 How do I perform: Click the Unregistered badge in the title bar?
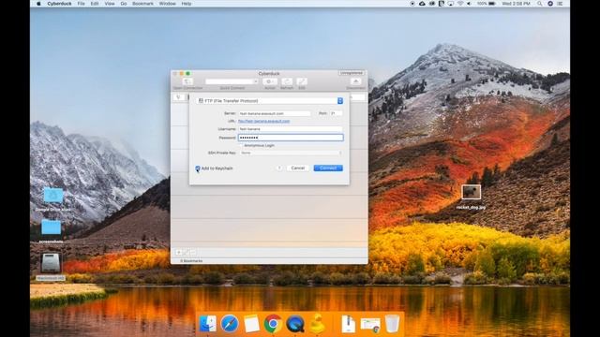pyautogui.click(x=352, y=73)
